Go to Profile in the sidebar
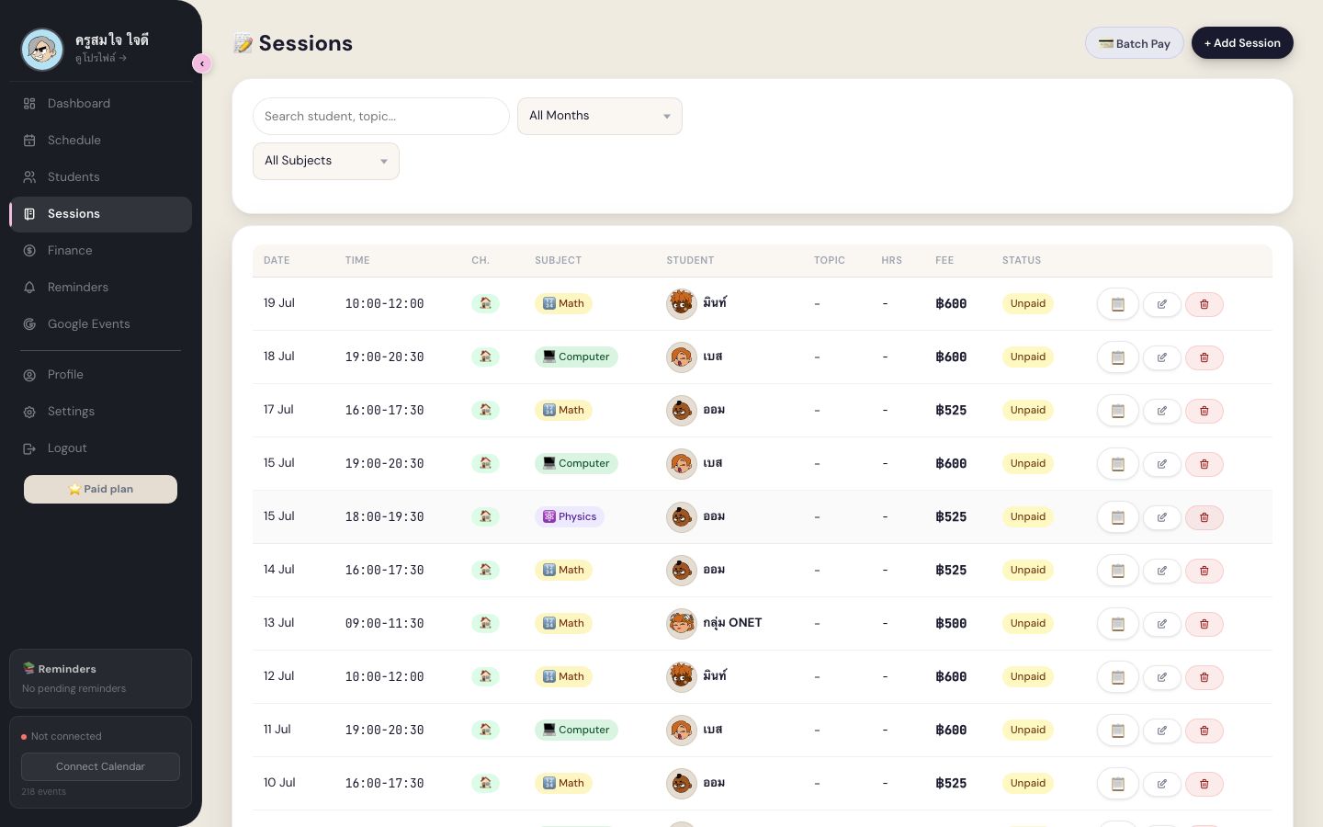 click(100, 375)
